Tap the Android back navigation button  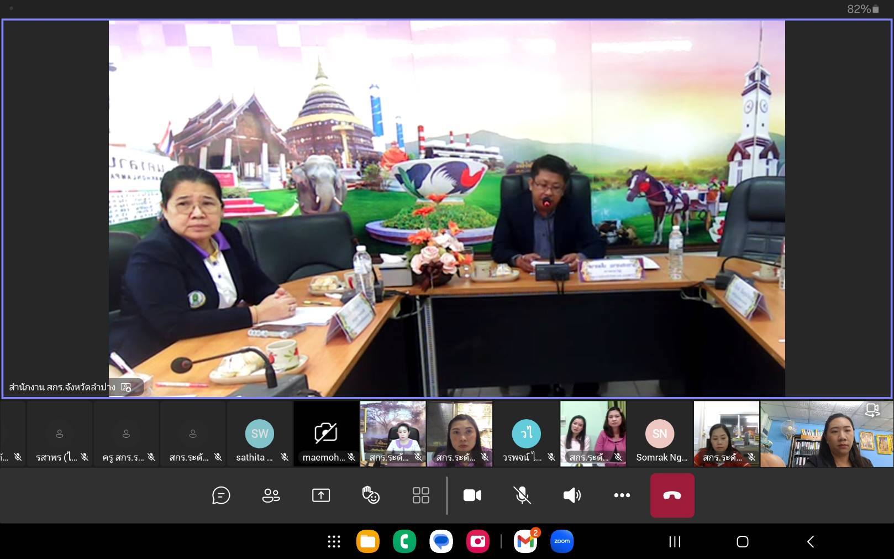[x=811, y=542]
